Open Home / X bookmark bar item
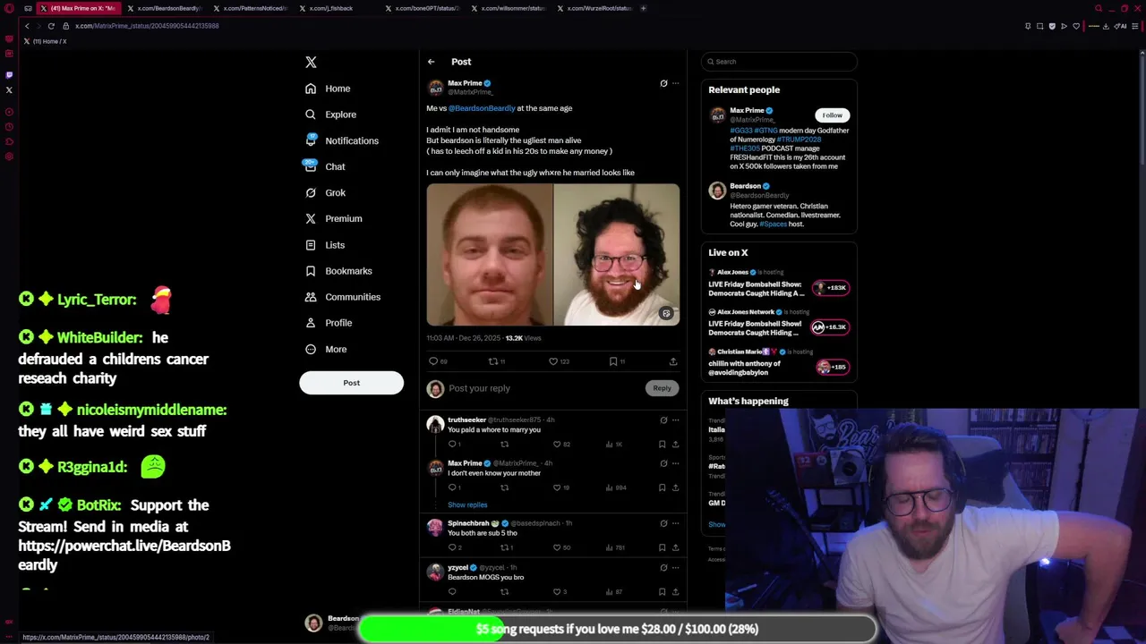1146x644 pixels. [46, 41]
